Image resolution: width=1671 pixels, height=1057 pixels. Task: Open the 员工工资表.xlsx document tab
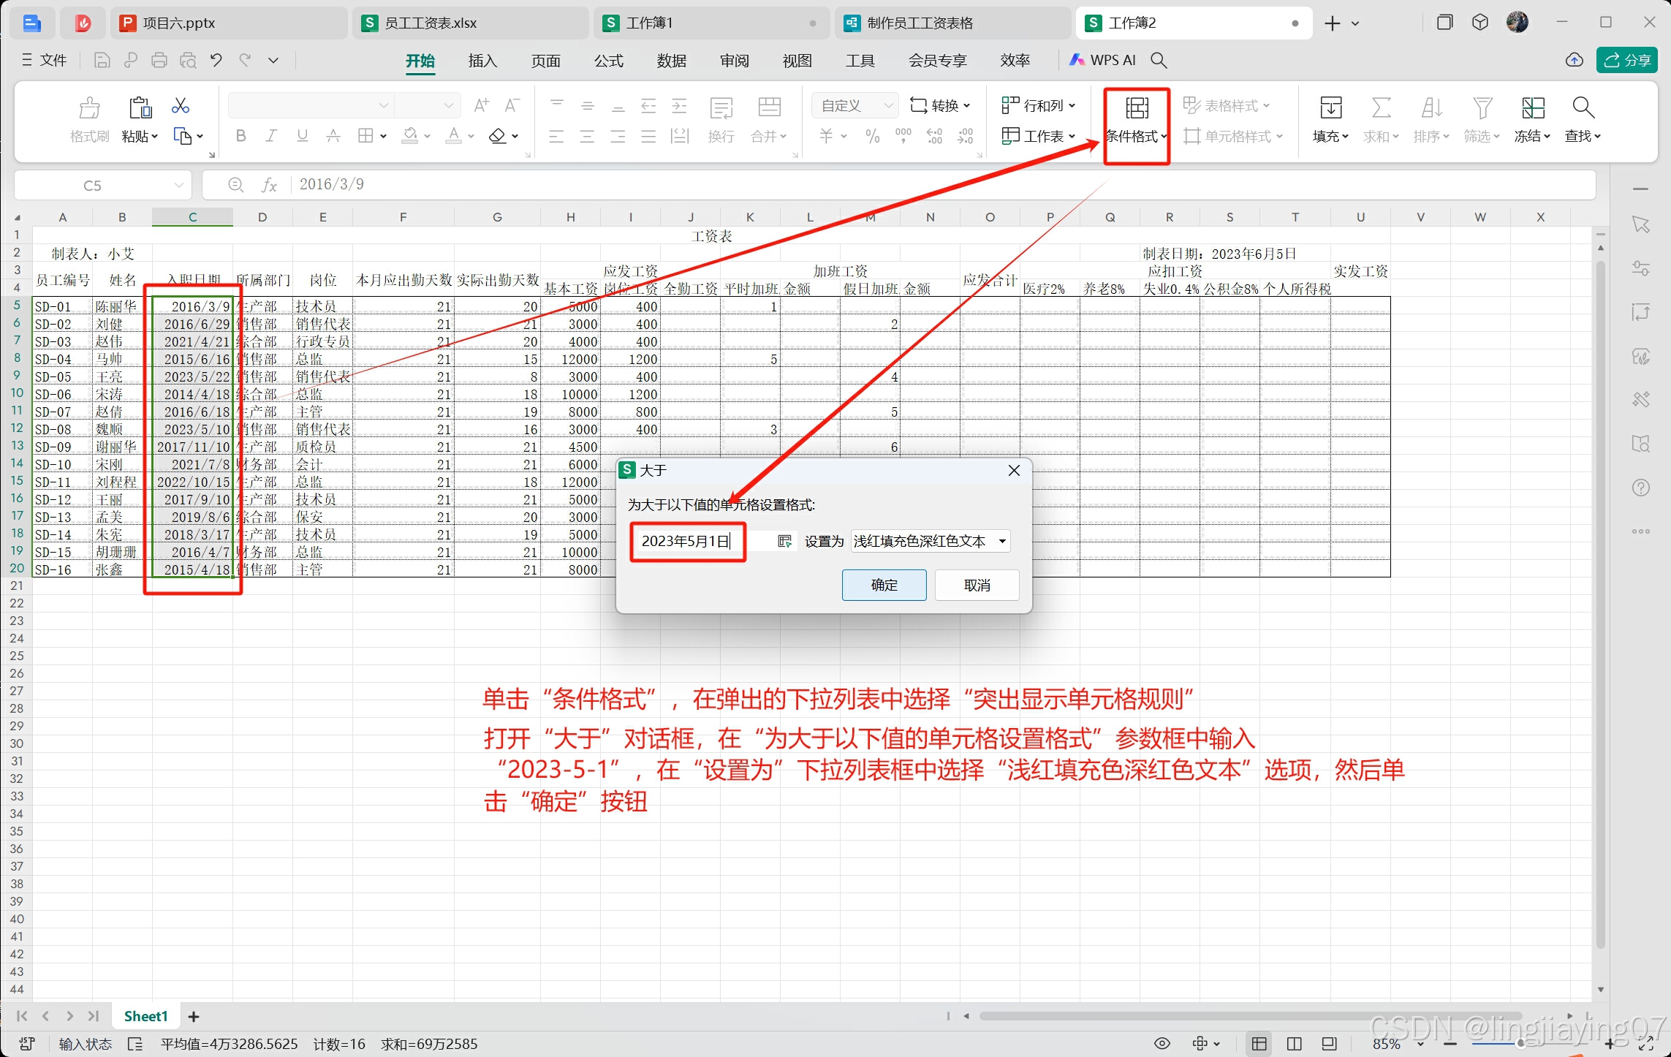431,23
